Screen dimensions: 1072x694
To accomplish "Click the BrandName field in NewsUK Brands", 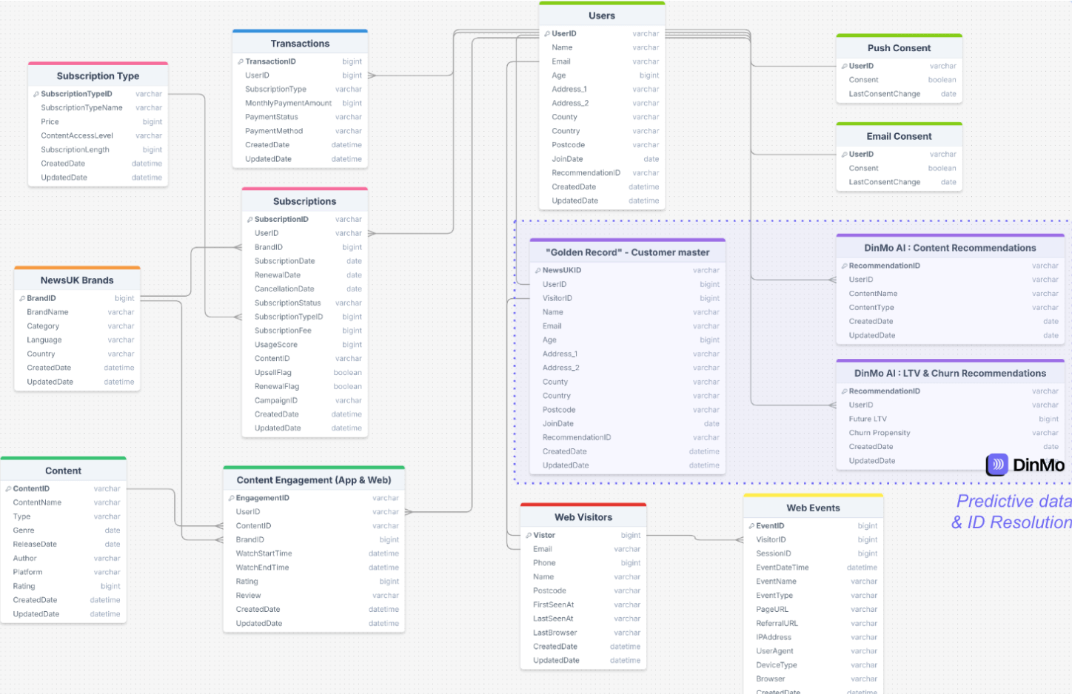I will (77, 312).
